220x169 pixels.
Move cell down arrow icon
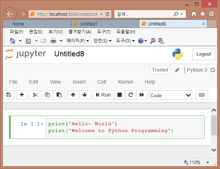85,95
